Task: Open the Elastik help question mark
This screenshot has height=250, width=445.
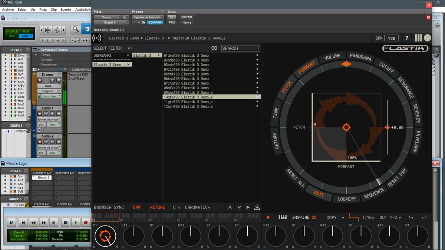Action: tap(407, 38)
